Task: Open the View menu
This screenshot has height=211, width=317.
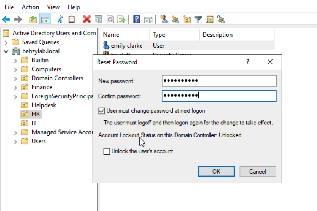Action: pos(53,7)
